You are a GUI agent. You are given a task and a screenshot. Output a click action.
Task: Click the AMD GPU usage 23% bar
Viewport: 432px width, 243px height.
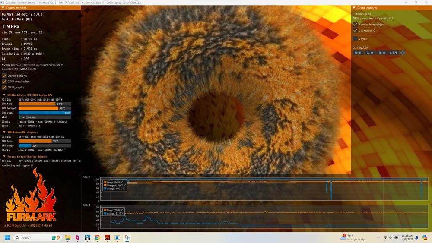(44, 145)
